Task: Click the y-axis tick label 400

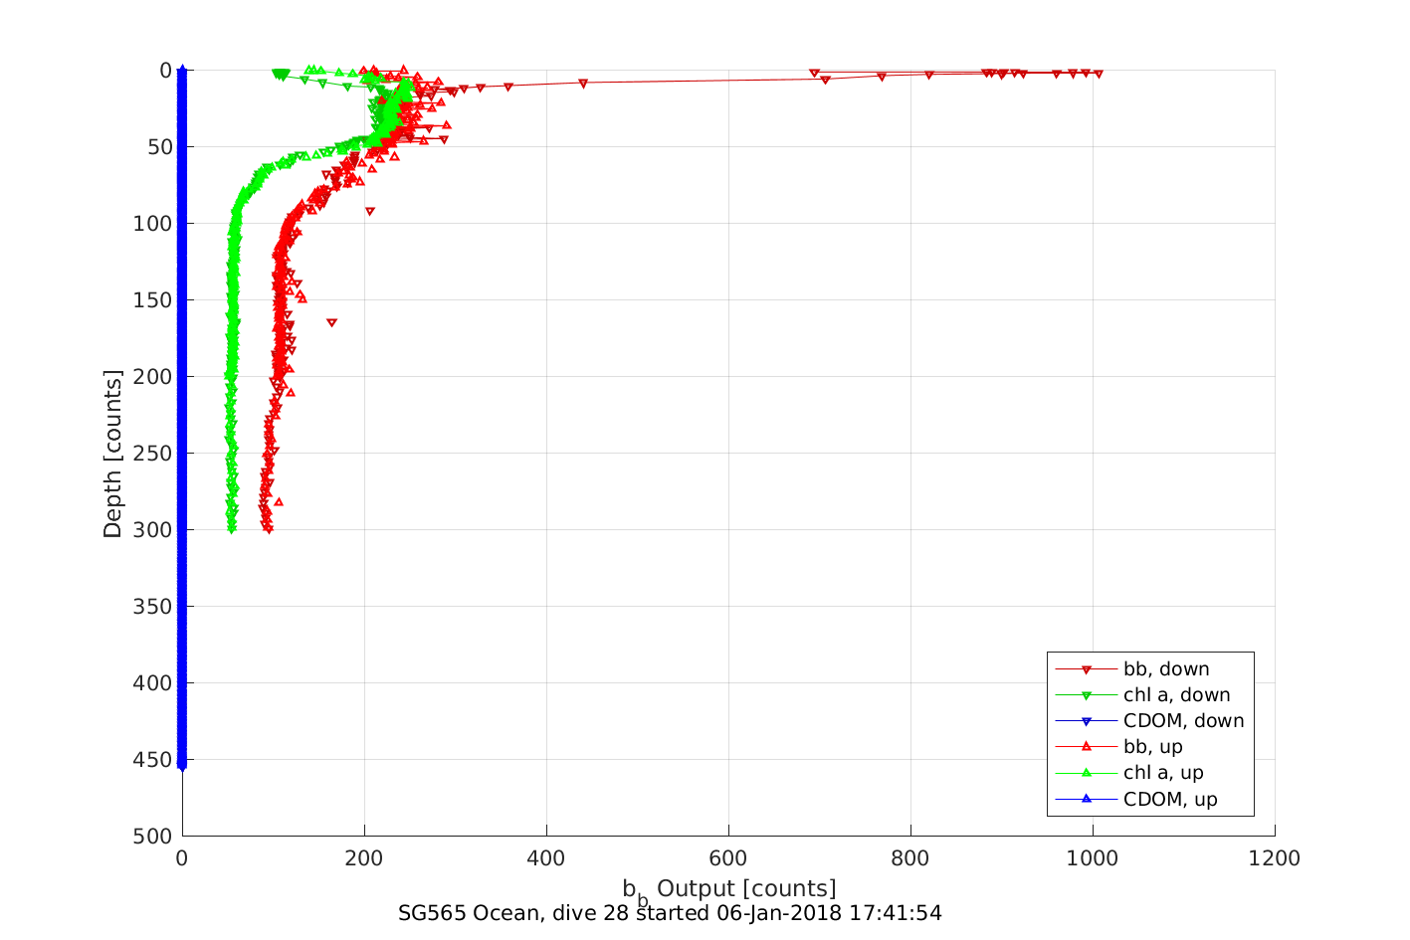Action: 154,683
